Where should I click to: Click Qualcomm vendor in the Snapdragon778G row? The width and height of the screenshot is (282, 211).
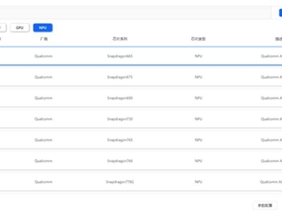pos(43,182)
